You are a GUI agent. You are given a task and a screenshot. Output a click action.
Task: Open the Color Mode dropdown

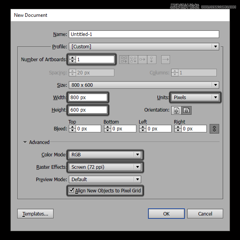pos(105,154)
